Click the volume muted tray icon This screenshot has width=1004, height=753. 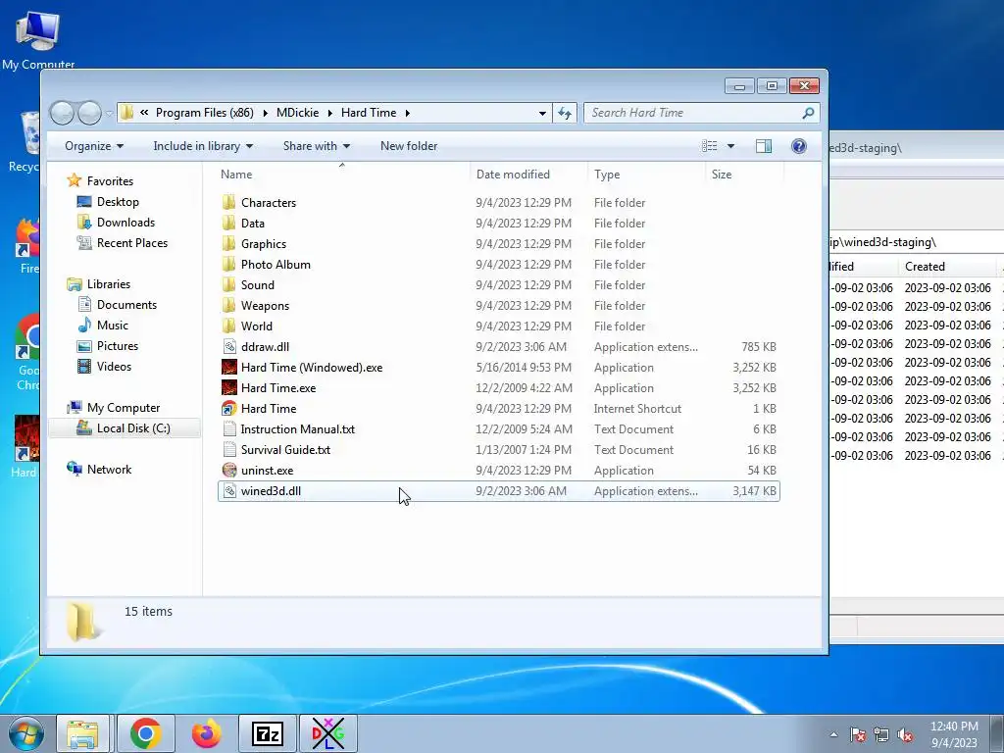(x=905, y=735)
